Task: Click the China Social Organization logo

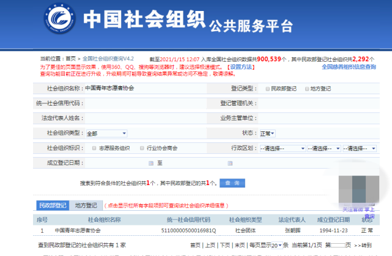Action: (x=60, y=18)
